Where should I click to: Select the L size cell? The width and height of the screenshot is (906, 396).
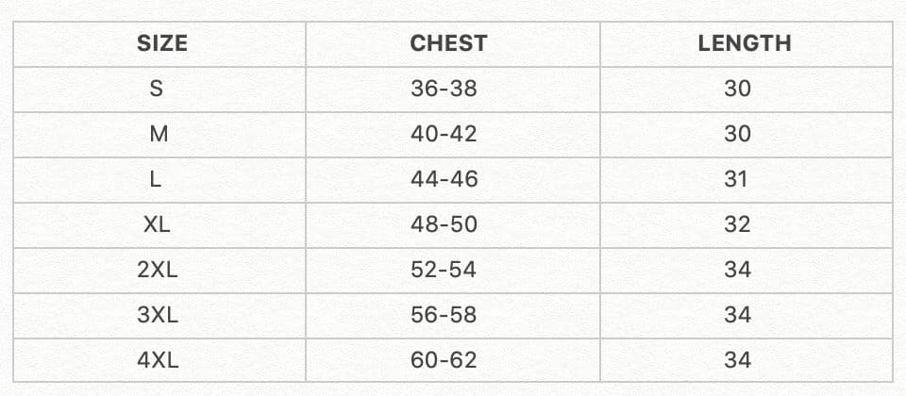pos(157,179)
